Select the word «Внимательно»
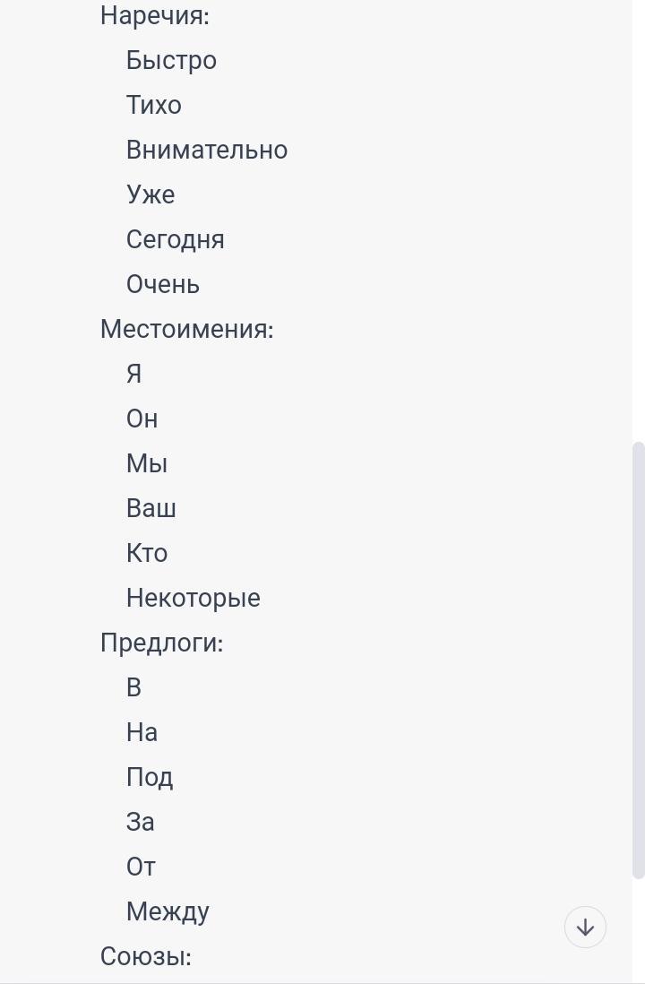The height and width of the screenshot is (984, 645). point(207,151)
